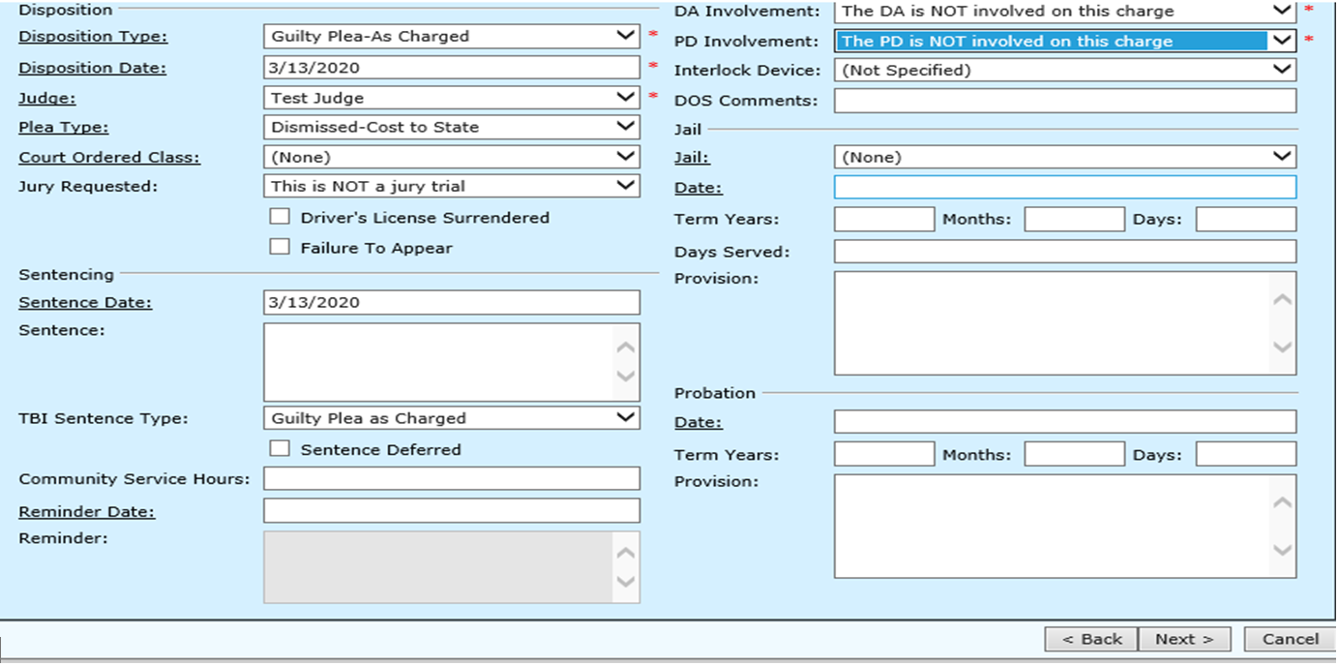
Task: Click inside the Jail Provision text area
Action: [x=1065, y=323]
